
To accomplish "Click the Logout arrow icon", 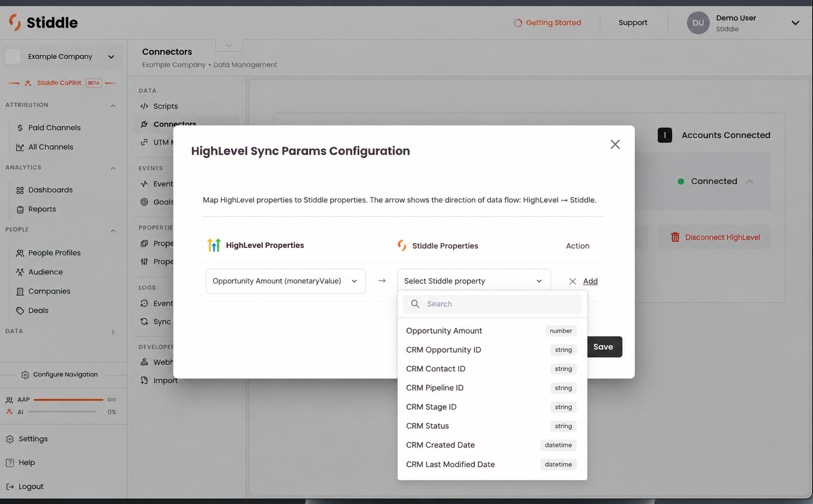I will pyautogui.click(x=10, y=487).
